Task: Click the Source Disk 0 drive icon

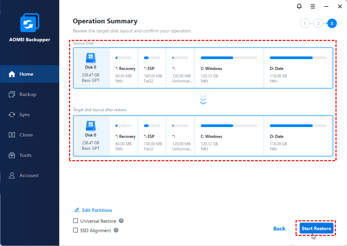Action: coord(90,58)
